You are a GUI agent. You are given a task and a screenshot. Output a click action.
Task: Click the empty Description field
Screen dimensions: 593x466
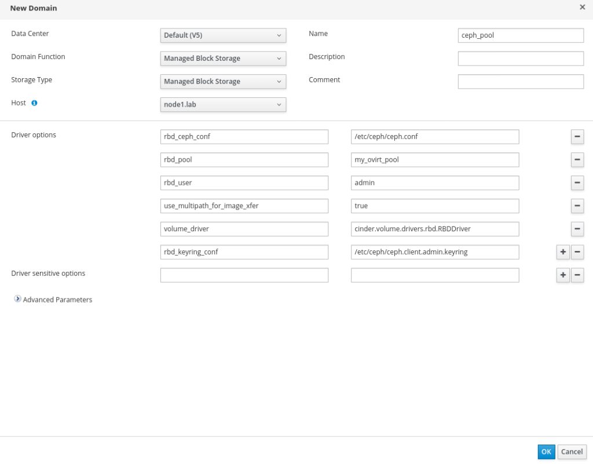(520, 59)
